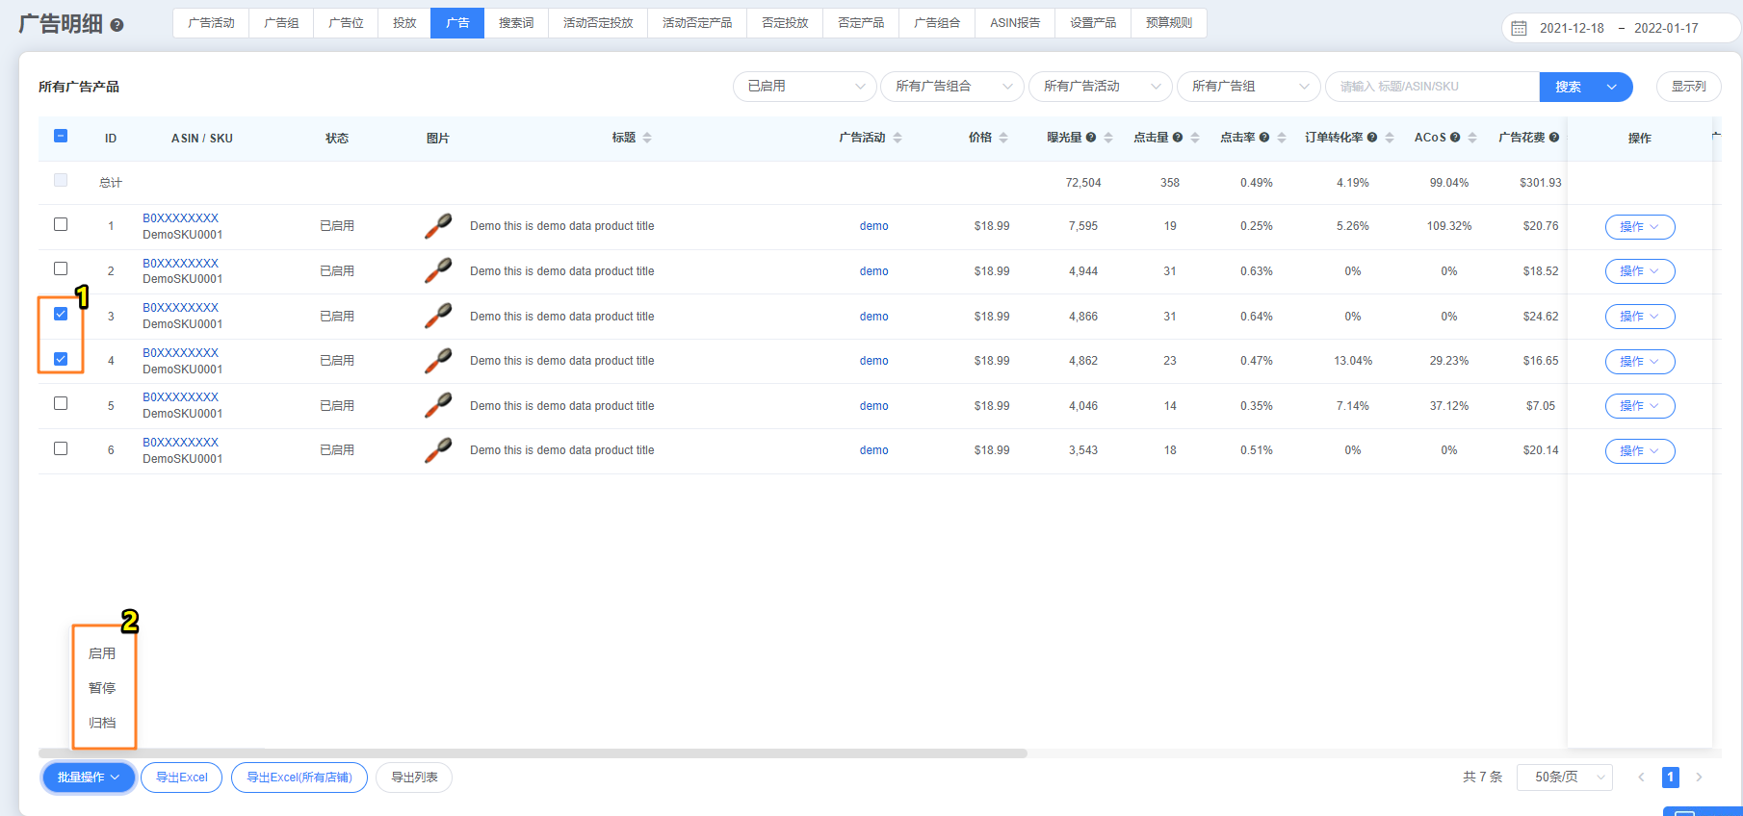The width and height of the screenshot is (1743, 816).
Task: Click the 导出Excel button
Action: click(181, 778)
